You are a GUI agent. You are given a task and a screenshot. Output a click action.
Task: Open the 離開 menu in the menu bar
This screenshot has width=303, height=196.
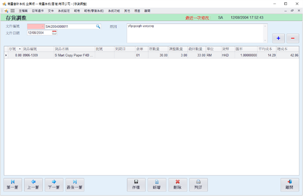pos(147,11)
